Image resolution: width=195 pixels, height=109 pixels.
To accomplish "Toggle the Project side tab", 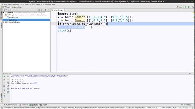I will pos(1,14).
